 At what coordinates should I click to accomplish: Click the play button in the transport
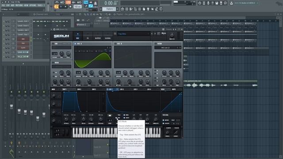click(x=61, y=7)
